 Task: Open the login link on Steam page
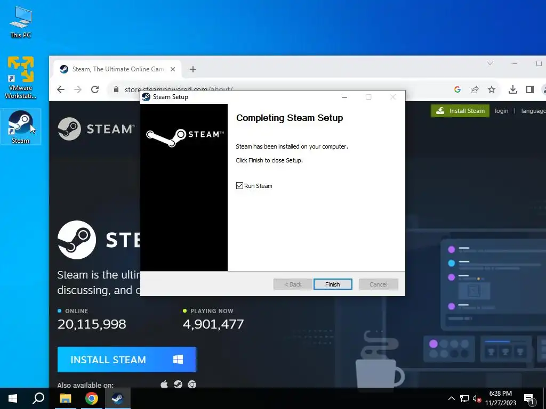click(501, 111)
